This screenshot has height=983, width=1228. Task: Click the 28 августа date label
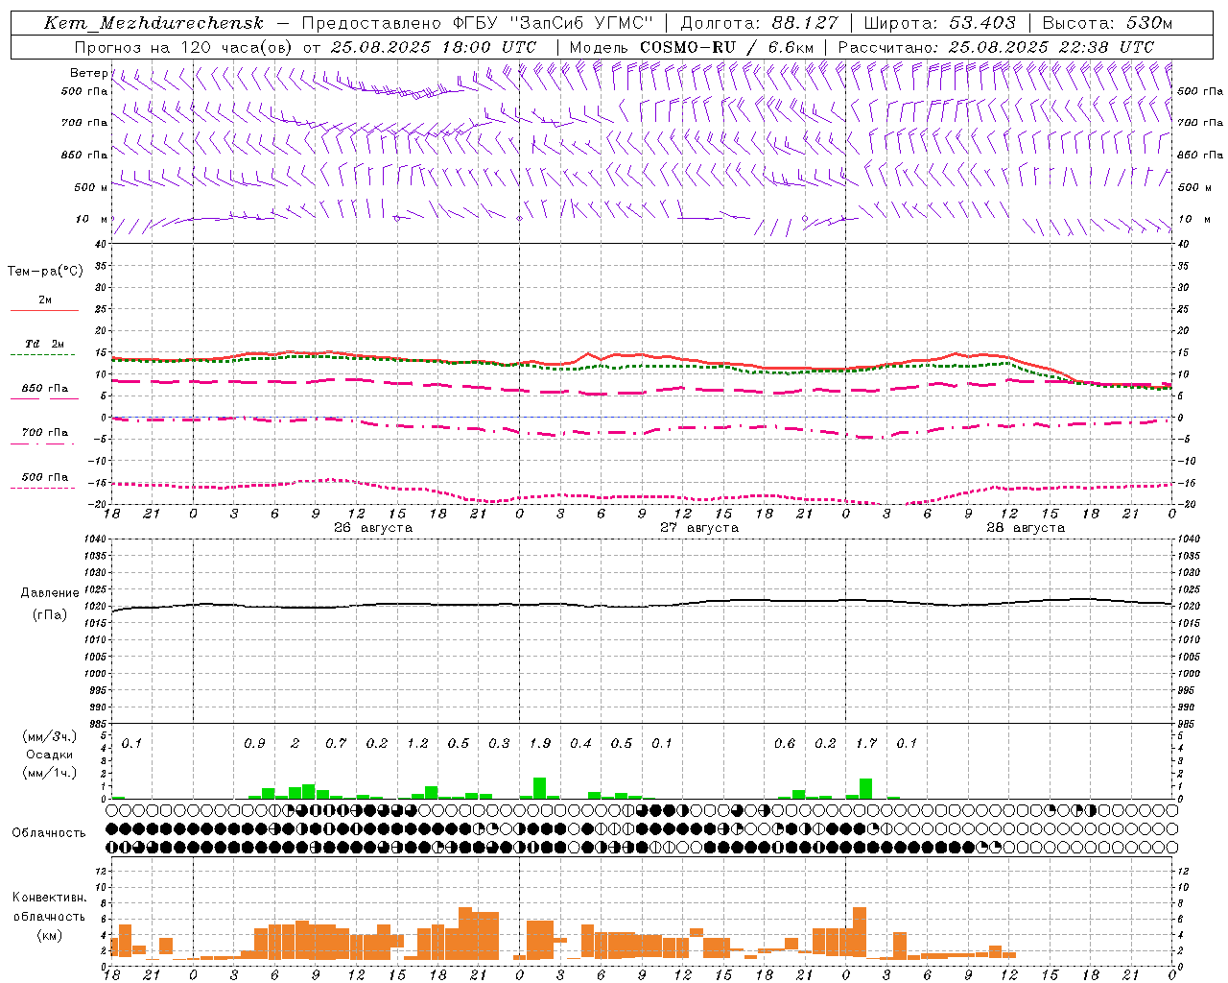pos(1026,528)
